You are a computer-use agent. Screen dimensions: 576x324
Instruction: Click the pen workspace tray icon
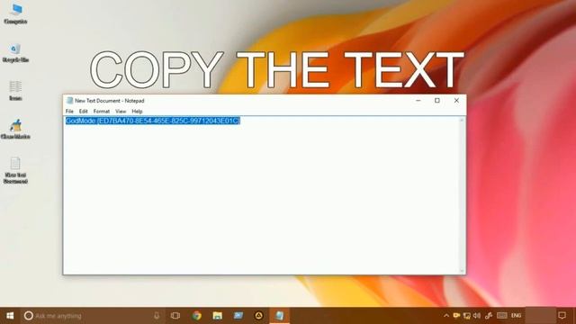(x=489, y=316)
